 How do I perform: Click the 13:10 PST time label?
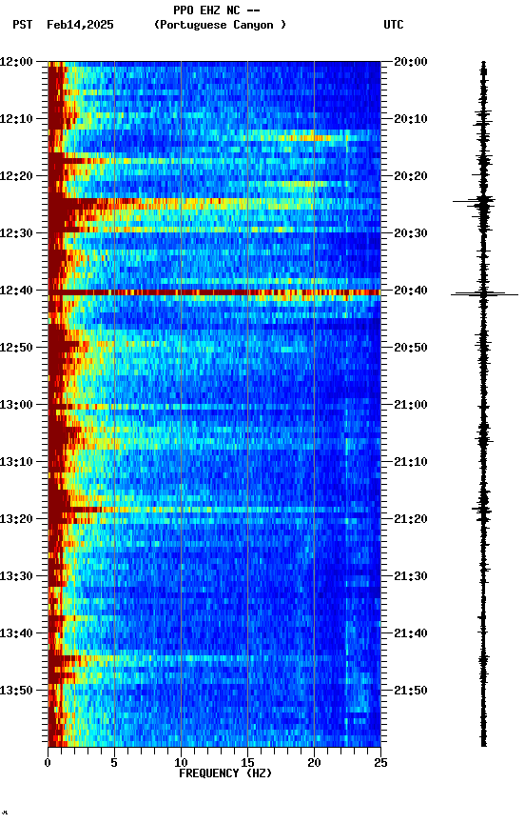[16, 462]
